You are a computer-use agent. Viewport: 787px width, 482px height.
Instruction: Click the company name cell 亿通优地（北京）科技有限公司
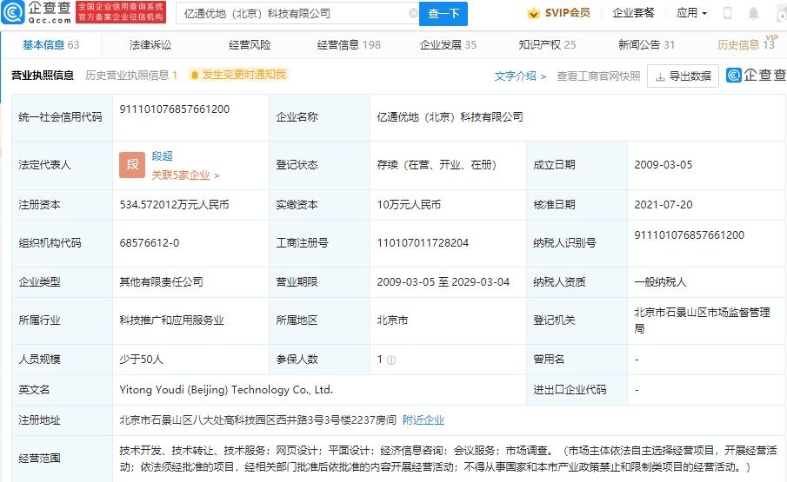click(x=450, y=116)
